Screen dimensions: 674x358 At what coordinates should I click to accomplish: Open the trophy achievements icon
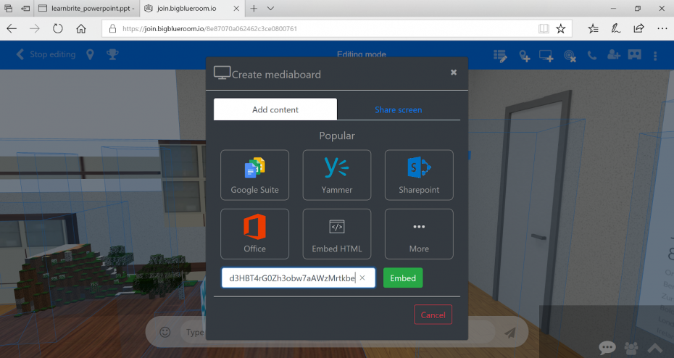112,54
